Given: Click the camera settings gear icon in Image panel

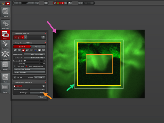Looking at the screenshot, I should point(43,50).
